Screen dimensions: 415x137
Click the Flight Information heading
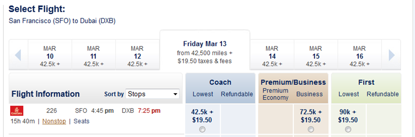pos(45,94)
